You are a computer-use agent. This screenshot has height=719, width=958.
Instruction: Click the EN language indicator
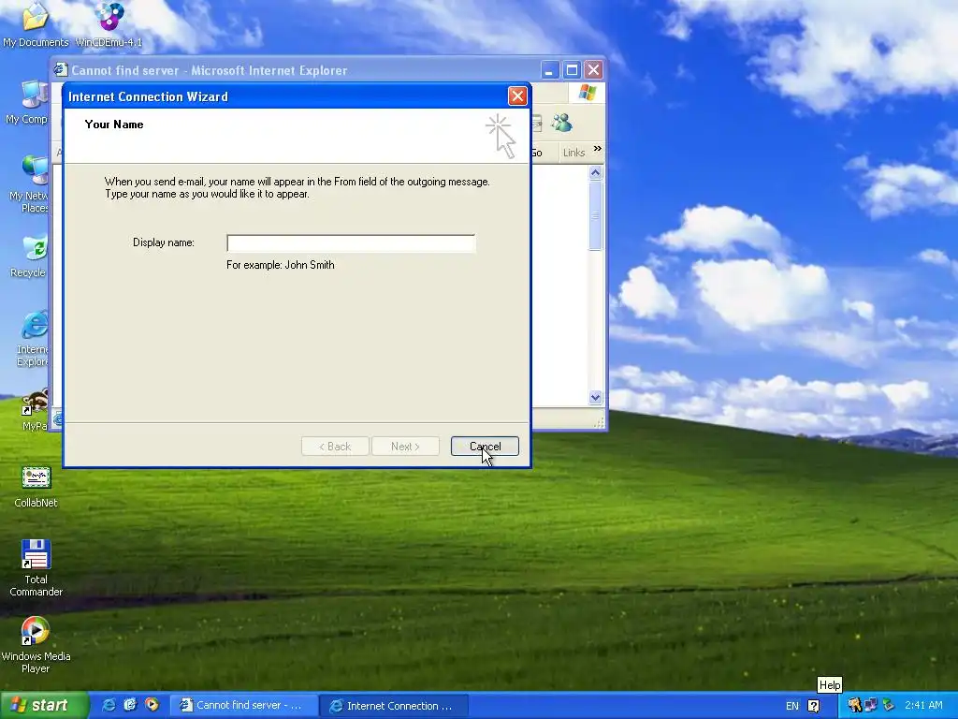(791, 706)
